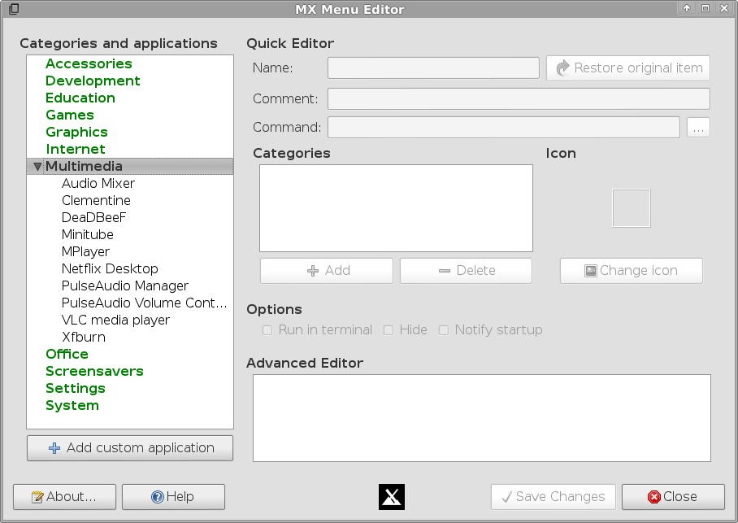Click Add custom application button
Viewport: 738px width, 523px height.
(130, 447)
